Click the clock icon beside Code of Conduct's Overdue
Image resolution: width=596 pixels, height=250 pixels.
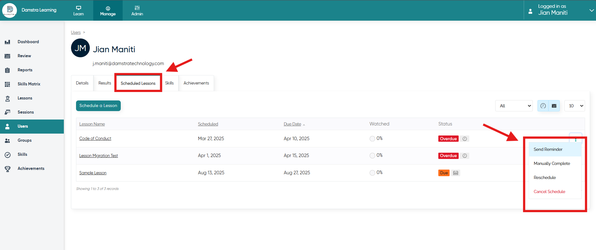coord(465,139)
